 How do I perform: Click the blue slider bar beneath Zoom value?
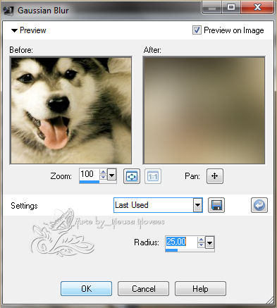pyautogui.click(x=90, y=182)
